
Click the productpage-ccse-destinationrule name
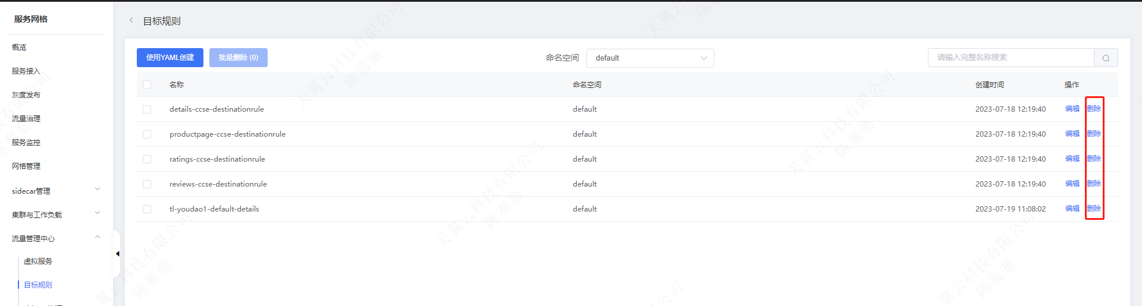pyautogui.click(x=227, y=134)
